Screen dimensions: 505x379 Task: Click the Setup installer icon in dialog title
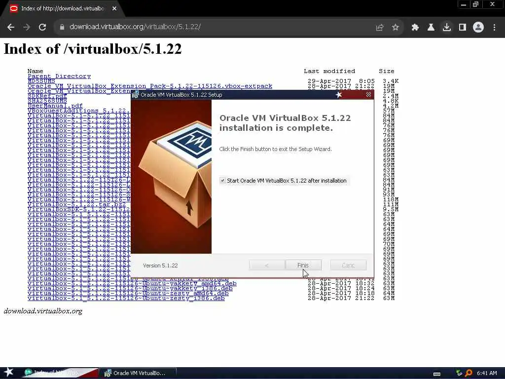pos(136,95)
